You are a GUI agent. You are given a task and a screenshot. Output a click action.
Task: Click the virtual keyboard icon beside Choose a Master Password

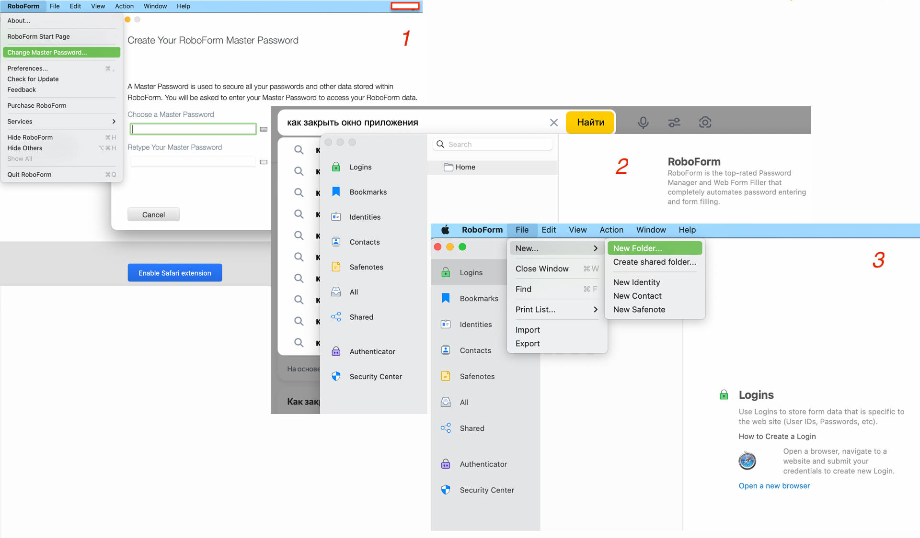point(264,129)
